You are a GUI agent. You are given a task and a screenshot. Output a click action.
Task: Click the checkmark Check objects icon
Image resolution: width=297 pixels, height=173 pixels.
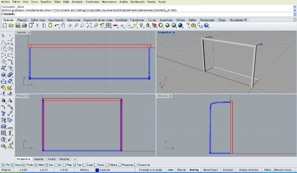10,139
